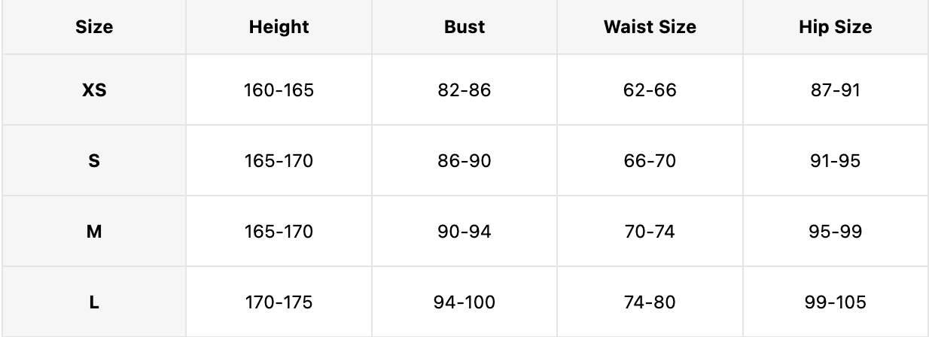Click the XS hip value 87-91

pyautogui.click(x=836, y=91)
